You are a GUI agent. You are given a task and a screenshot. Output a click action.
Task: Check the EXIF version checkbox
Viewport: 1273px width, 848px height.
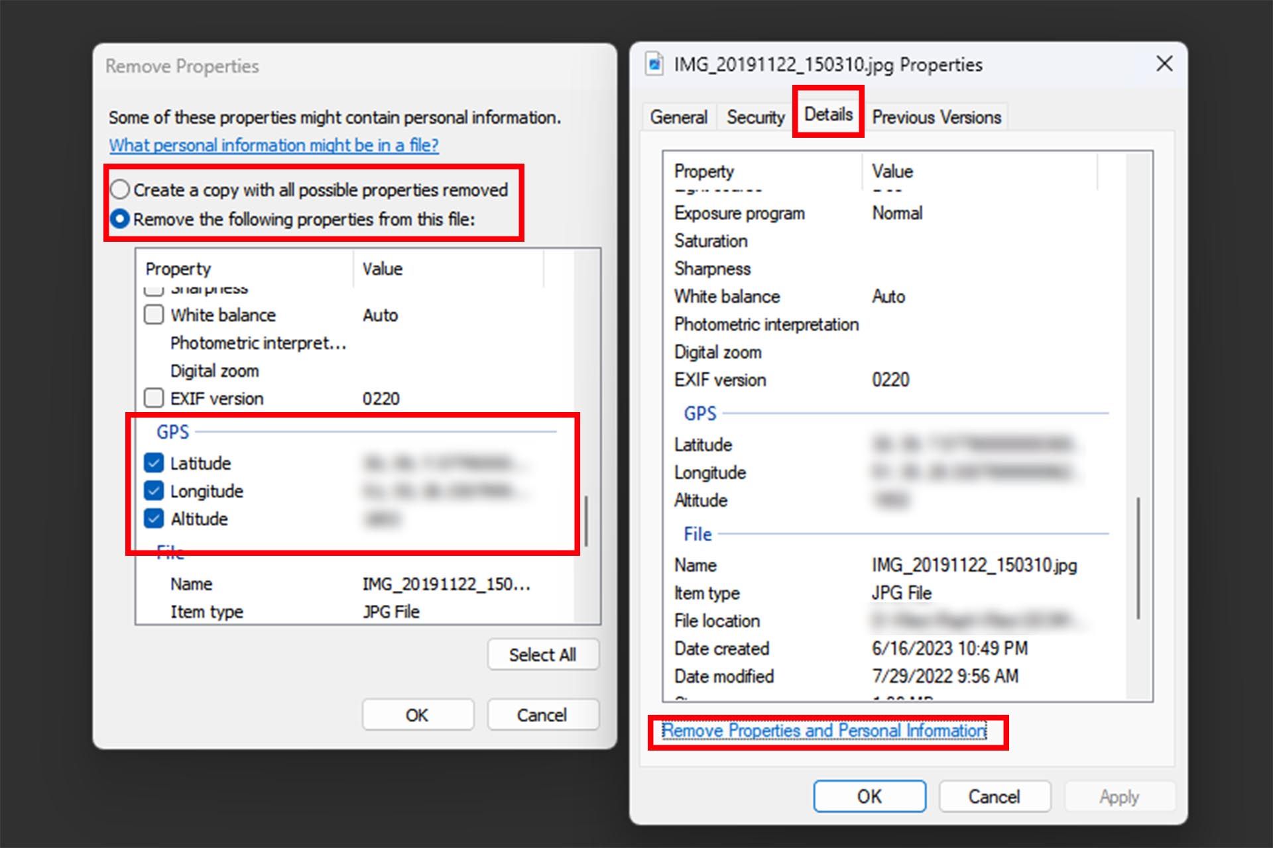(x=154, y=398)
